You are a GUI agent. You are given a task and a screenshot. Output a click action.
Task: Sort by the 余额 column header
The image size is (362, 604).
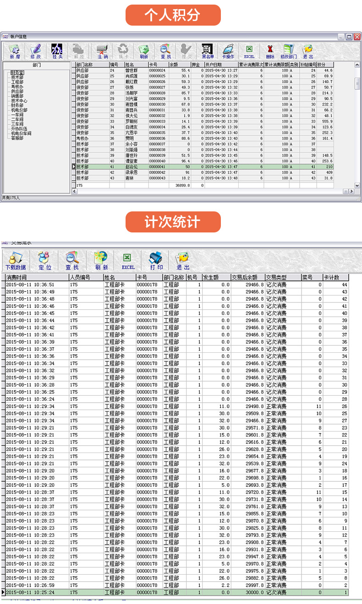[179, 65]
